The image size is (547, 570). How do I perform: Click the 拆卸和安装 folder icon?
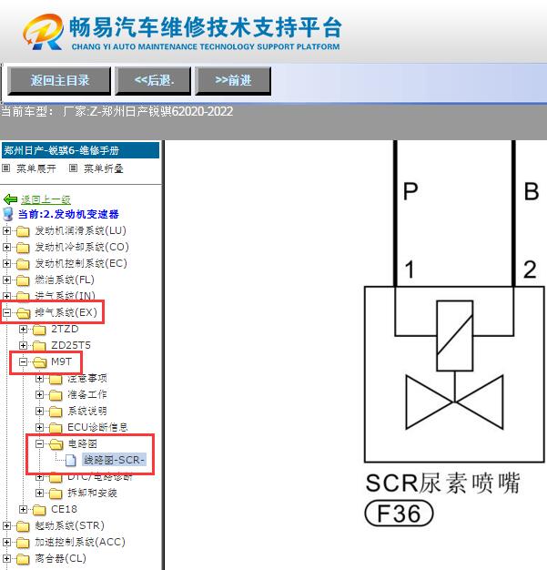(56, 494)
